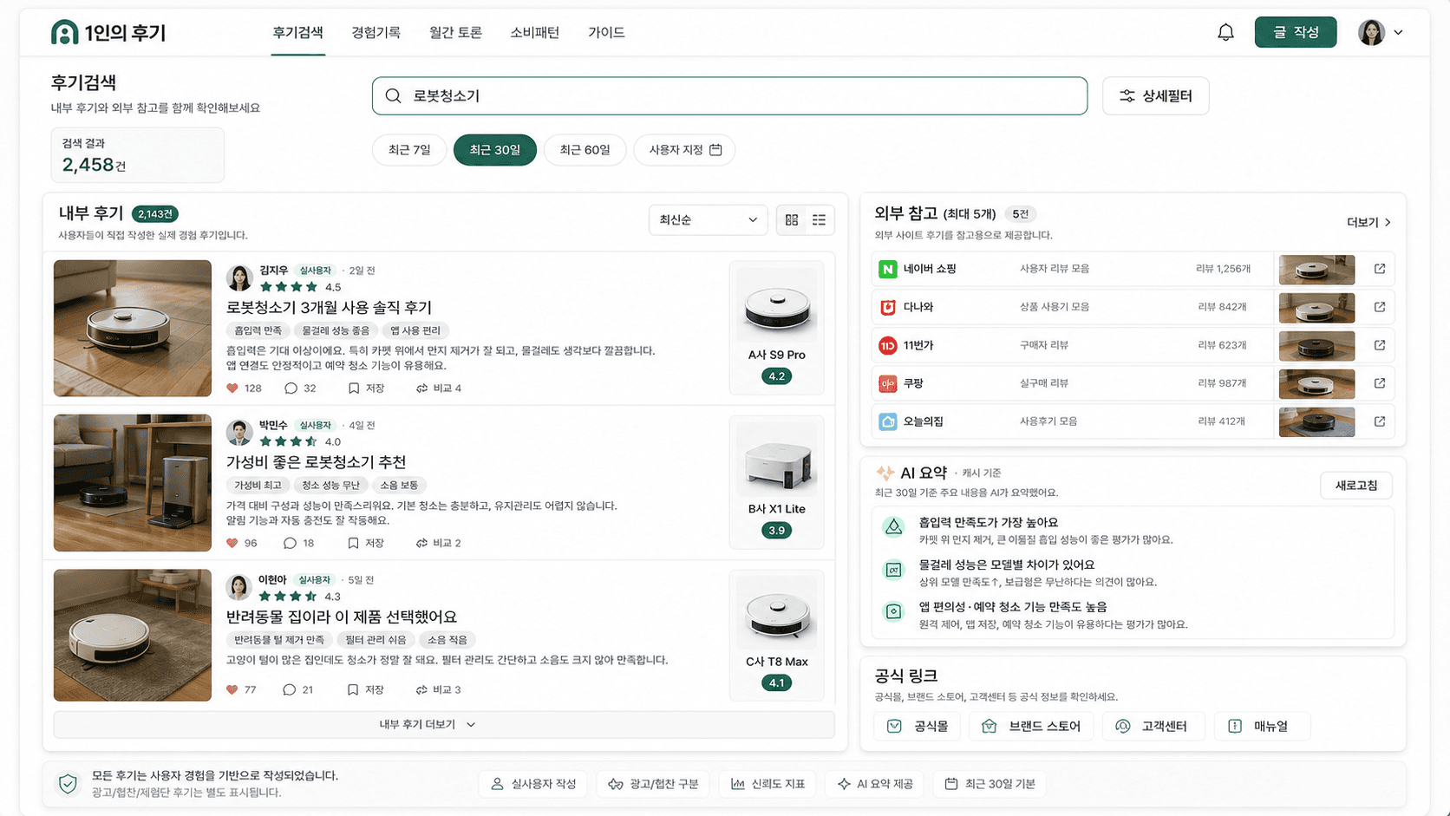Viewport: 1450px width, 816px height.
Task: Open comments on 박민수's review
Action: point(298,543)
